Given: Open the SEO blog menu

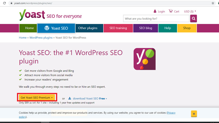Looking at the screenshot, I should (x=146, y=28).
